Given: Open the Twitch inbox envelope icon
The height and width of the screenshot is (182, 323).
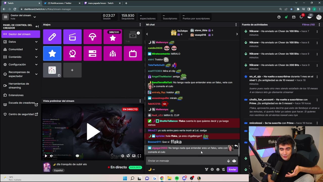Looking at the screenshot, I should tap(294, 17).
